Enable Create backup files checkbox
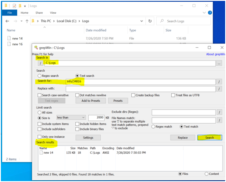 click(x=133, y=95)
